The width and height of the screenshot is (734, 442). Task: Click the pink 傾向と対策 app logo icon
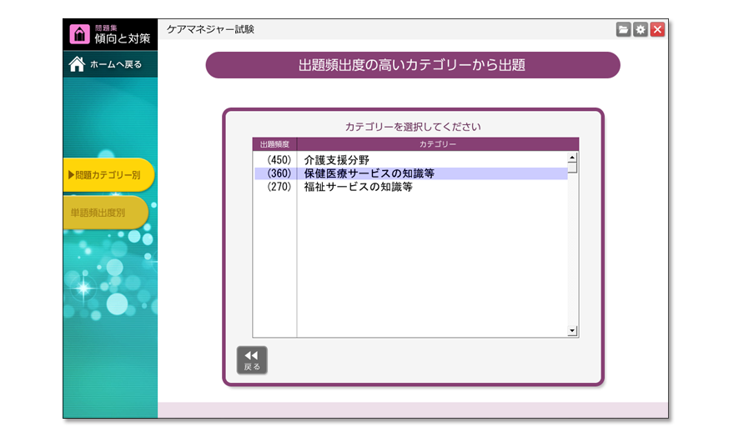79,34
